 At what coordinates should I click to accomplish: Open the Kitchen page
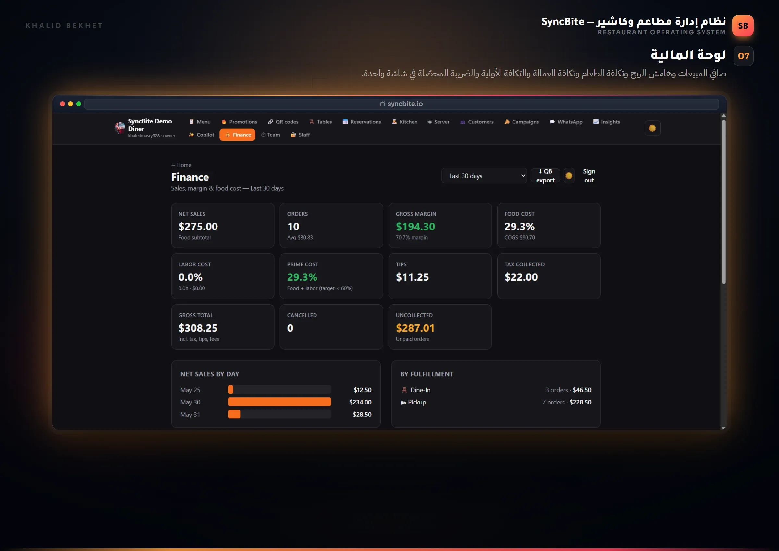(x=404, y=122)
